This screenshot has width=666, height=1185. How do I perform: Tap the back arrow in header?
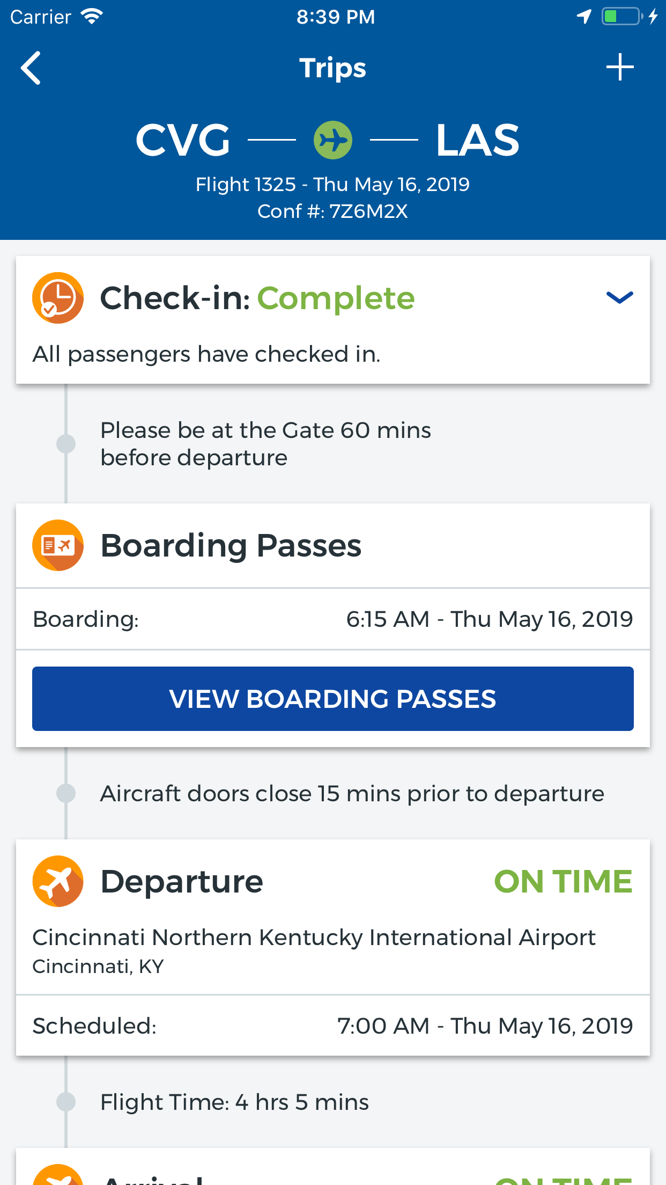click(x=31, y=68)
